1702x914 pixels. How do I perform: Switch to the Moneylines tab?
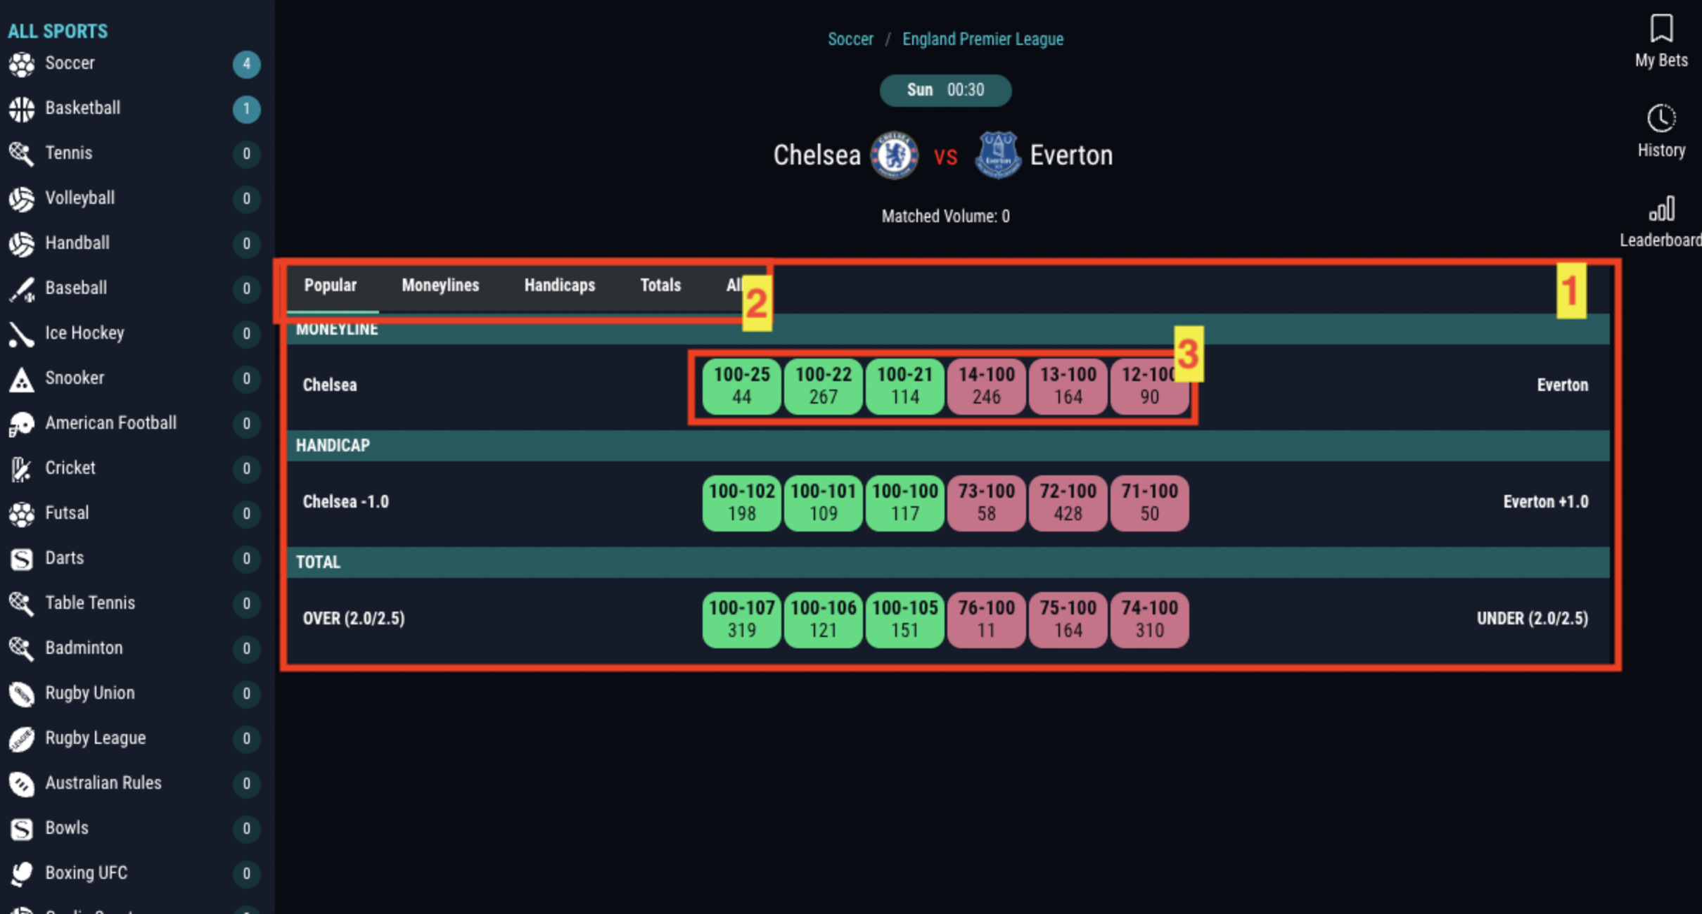click(x=440, y=285)
